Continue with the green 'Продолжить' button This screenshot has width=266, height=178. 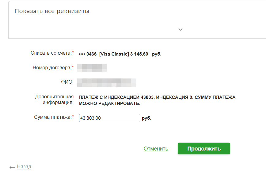pyautogui.click(x=204, y=148)
